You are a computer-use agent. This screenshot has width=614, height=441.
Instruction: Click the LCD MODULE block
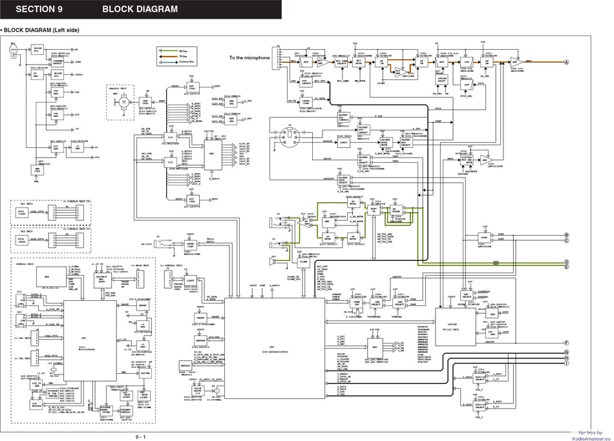tap(37, 405)
